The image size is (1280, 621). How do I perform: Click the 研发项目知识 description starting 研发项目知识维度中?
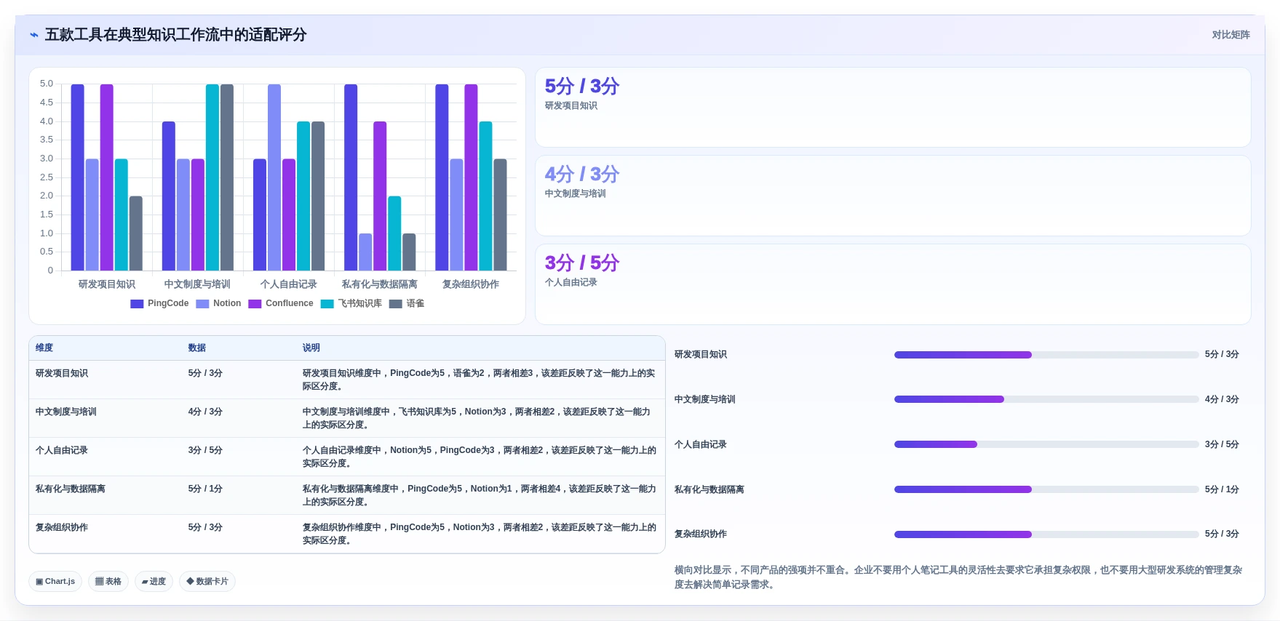[x=479, y=380]
